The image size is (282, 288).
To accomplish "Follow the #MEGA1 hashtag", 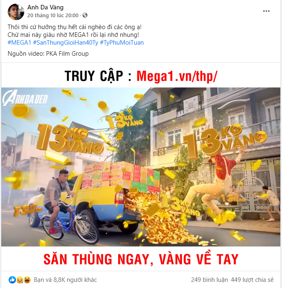I will (x=19, y=43).
